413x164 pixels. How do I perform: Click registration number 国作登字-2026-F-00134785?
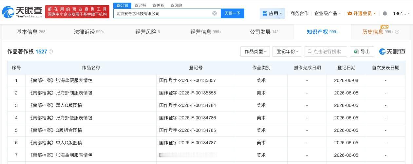click(x=188, y=130)
